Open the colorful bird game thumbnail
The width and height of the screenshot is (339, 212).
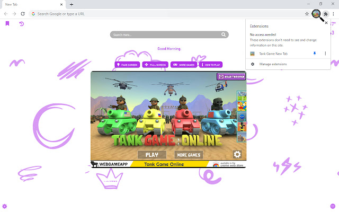(x=242, y=107)
